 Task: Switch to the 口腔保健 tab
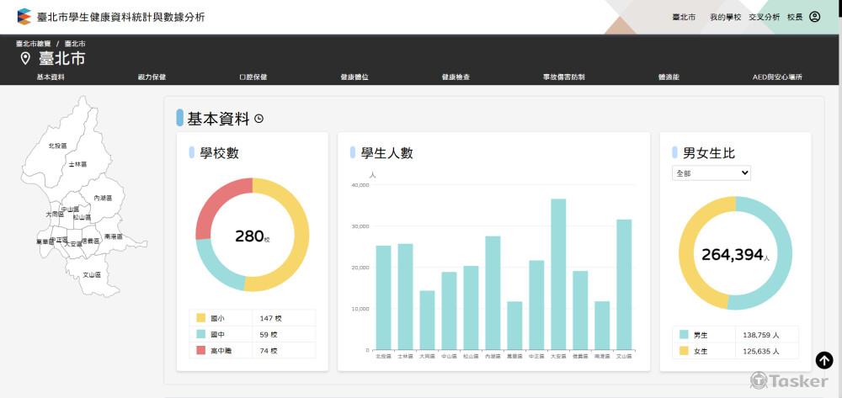click(253, 77)
